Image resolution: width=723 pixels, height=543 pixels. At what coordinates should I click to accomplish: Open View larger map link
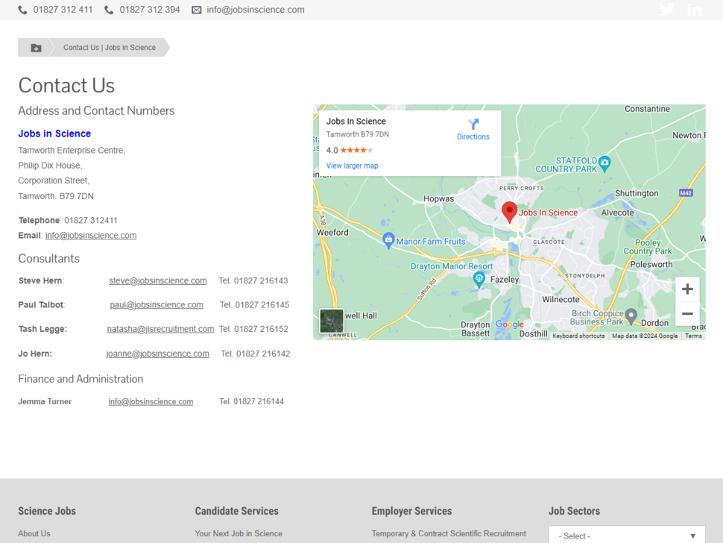click(353, 166)
